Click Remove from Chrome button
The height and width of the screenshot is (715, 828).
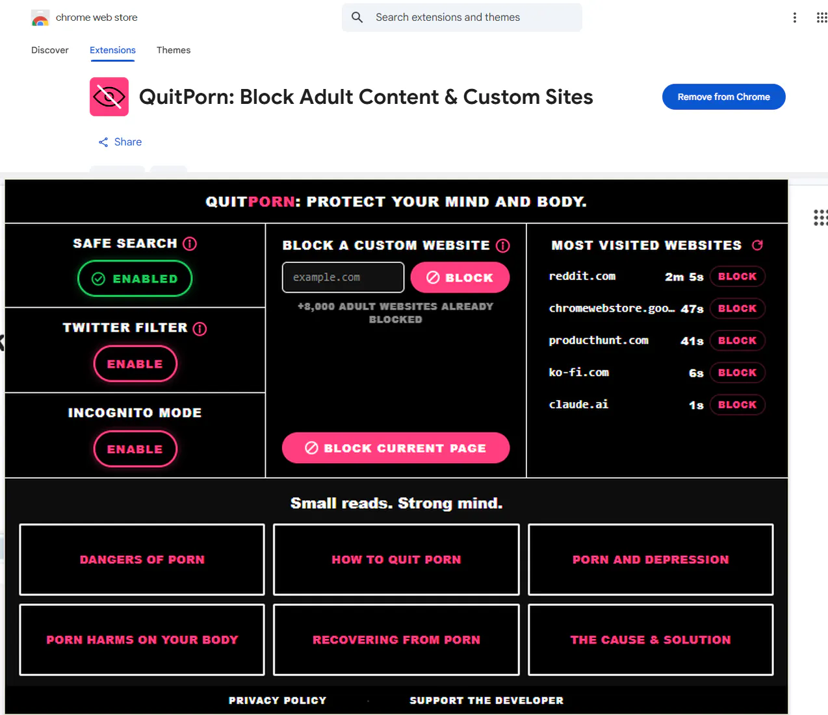click(x=724, y=97)
